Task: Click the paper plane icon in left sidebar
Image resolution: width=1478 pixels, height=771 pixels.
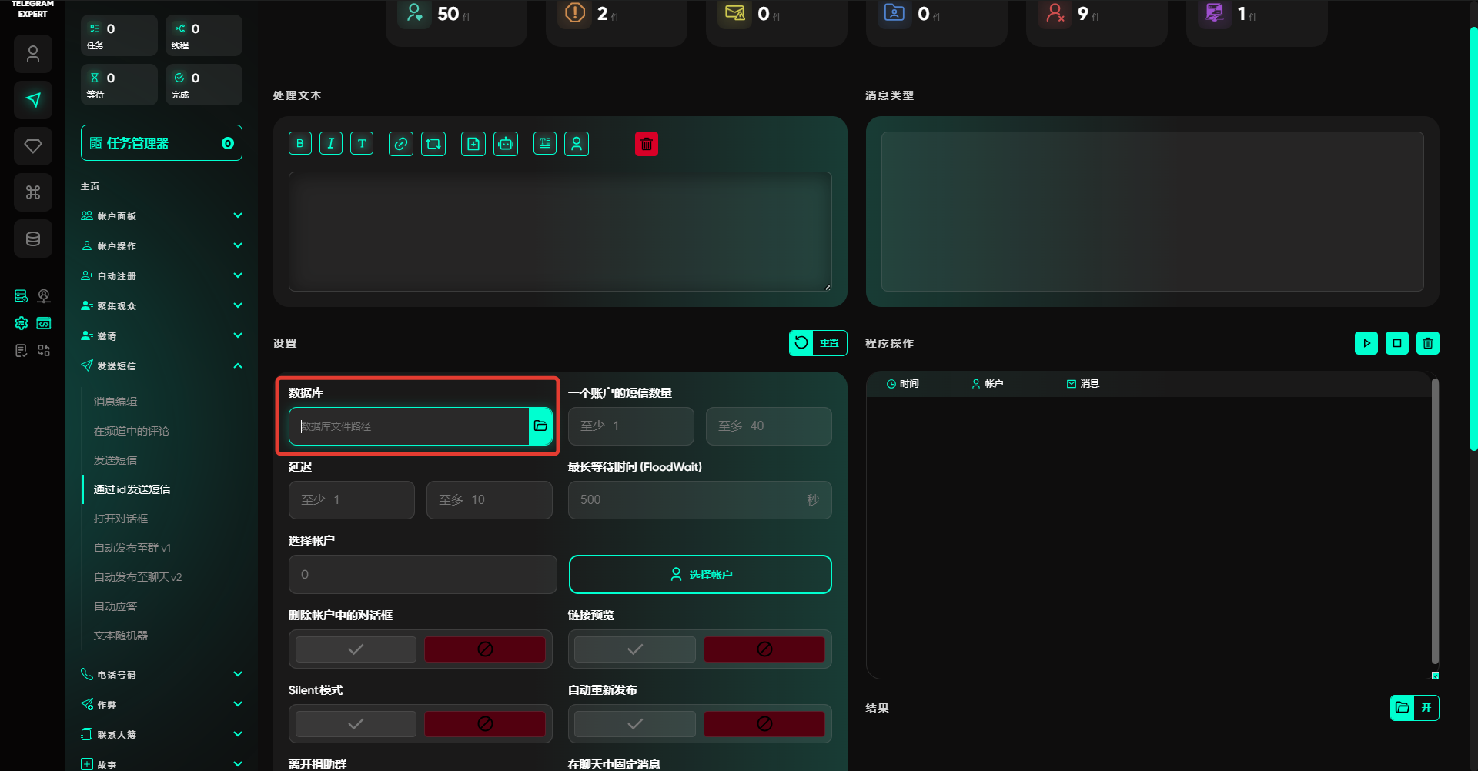Action: tap(33, 100)
